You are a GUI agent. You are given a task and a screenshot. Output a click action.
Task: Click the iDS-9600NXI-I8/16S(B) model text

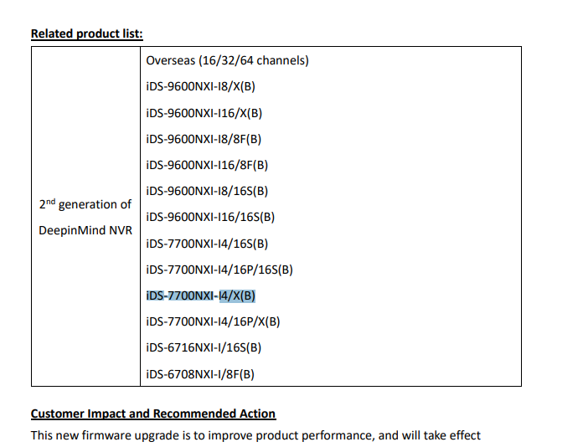[207, 191]
